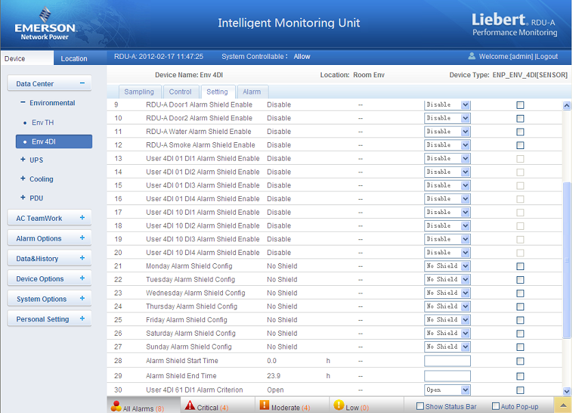Click the Logout link
Viewport: 572px width, 413px height.
click(547, 57)
